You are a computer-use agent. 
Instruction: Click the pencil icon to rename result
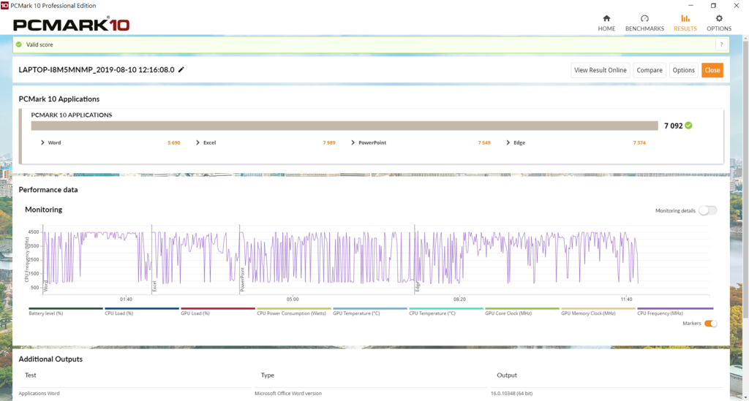[x=181, y=69]
